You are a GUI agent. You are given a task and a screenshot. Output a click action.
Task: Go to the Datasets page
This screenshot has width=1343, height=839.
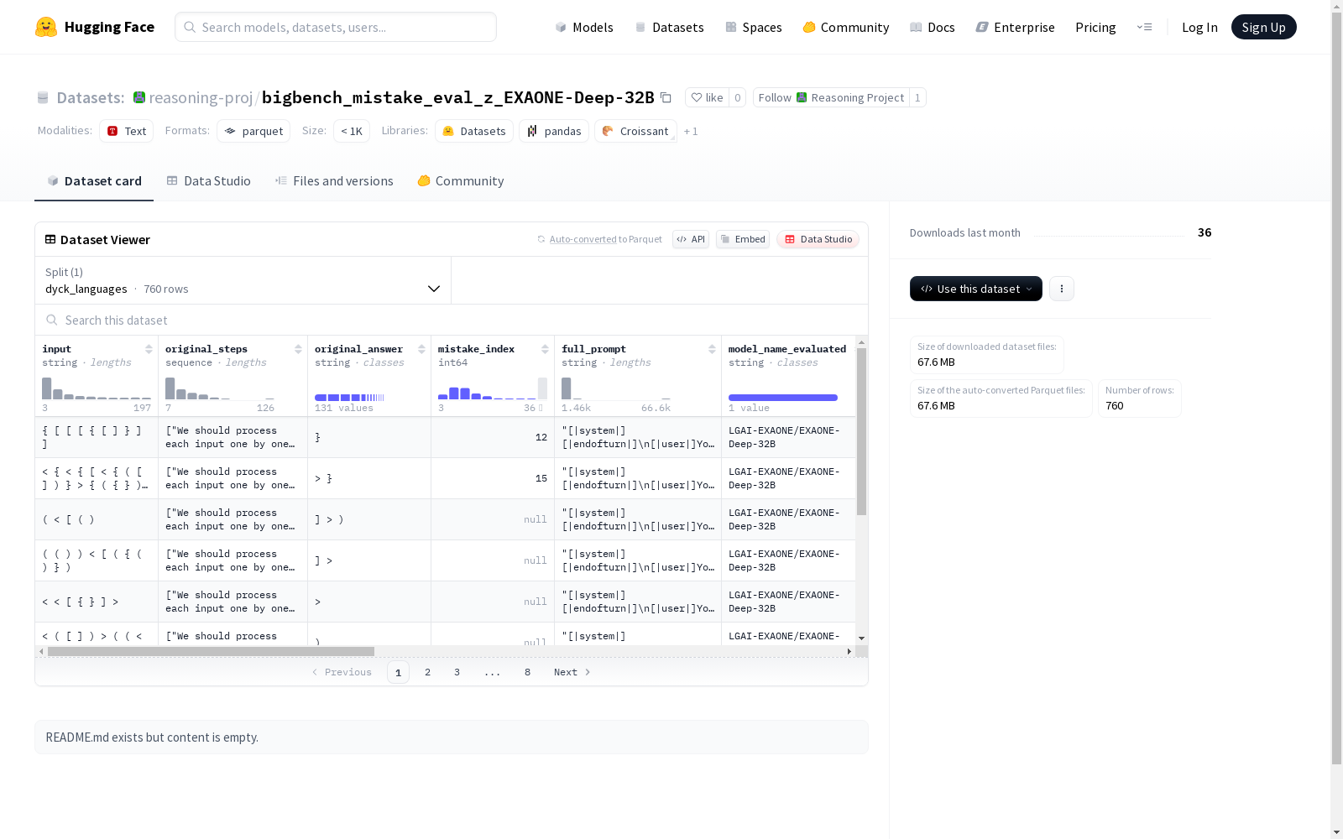tap(669, 27)
